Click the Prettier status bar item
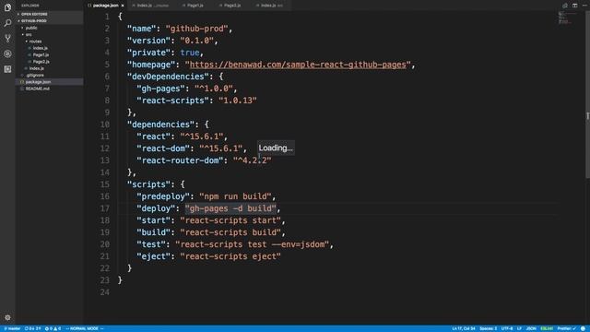The image size is (590, 332). click(x=566, y=328)
